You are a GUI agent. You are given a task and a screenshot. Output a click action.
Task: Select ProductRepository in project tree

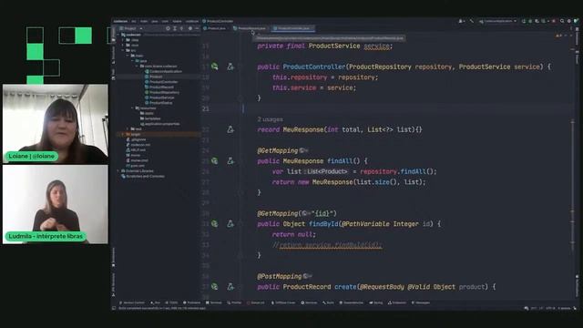coord(162,92)
